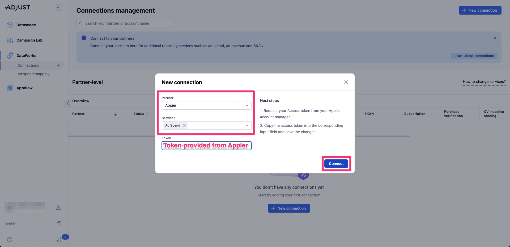Click the DataWorks icon in the sidebar
The image size is (510, 247).
pyautogui.click(x=10, y=56)
